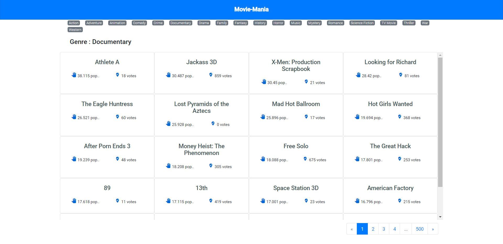Open the Movie-Mania home title
The width and height of the screenshot is (503, 244).
point(251,9)
